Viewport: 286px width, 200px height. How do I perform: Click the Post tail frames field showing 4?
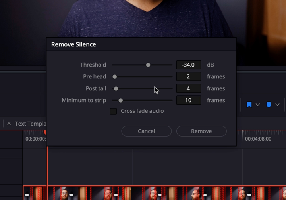[189, 88]
